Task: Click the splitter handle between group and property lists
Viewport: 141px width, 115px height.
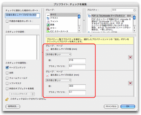Action: click(84, 20)
